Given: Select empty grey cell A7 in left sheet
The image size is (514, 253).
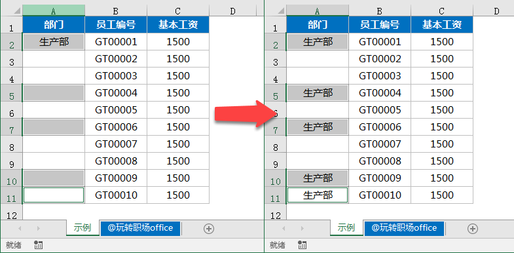Looking at the screenshot, I should [x=54, y=127].
